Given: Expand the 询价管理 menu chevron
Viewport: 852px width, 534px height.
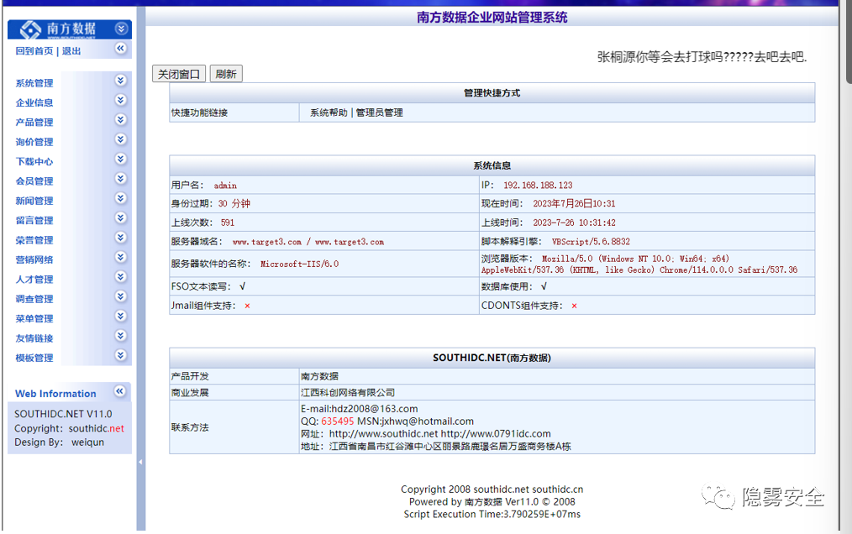Looking at the screenshot, I should [x=121, y=139].
